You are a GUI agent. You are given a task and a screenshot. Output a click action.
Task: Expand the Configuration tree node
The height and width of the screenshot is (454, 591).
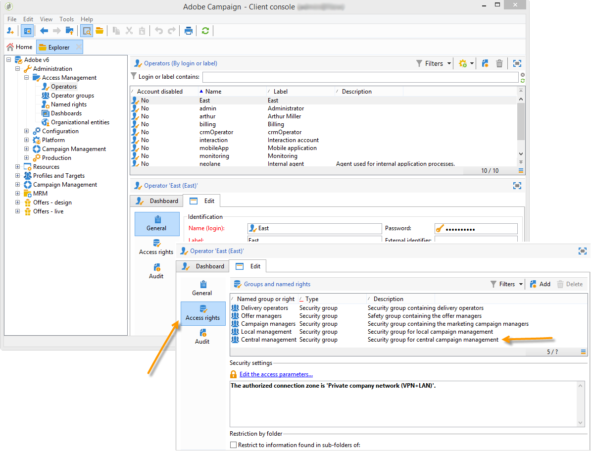pyautogui.click(x=26, y=131)
